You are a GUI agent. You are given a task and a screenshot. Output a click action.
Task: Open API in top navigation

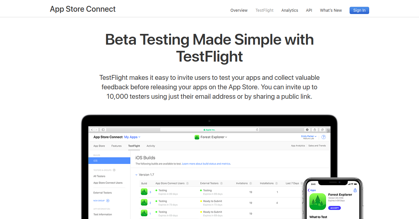click(309, 10)
